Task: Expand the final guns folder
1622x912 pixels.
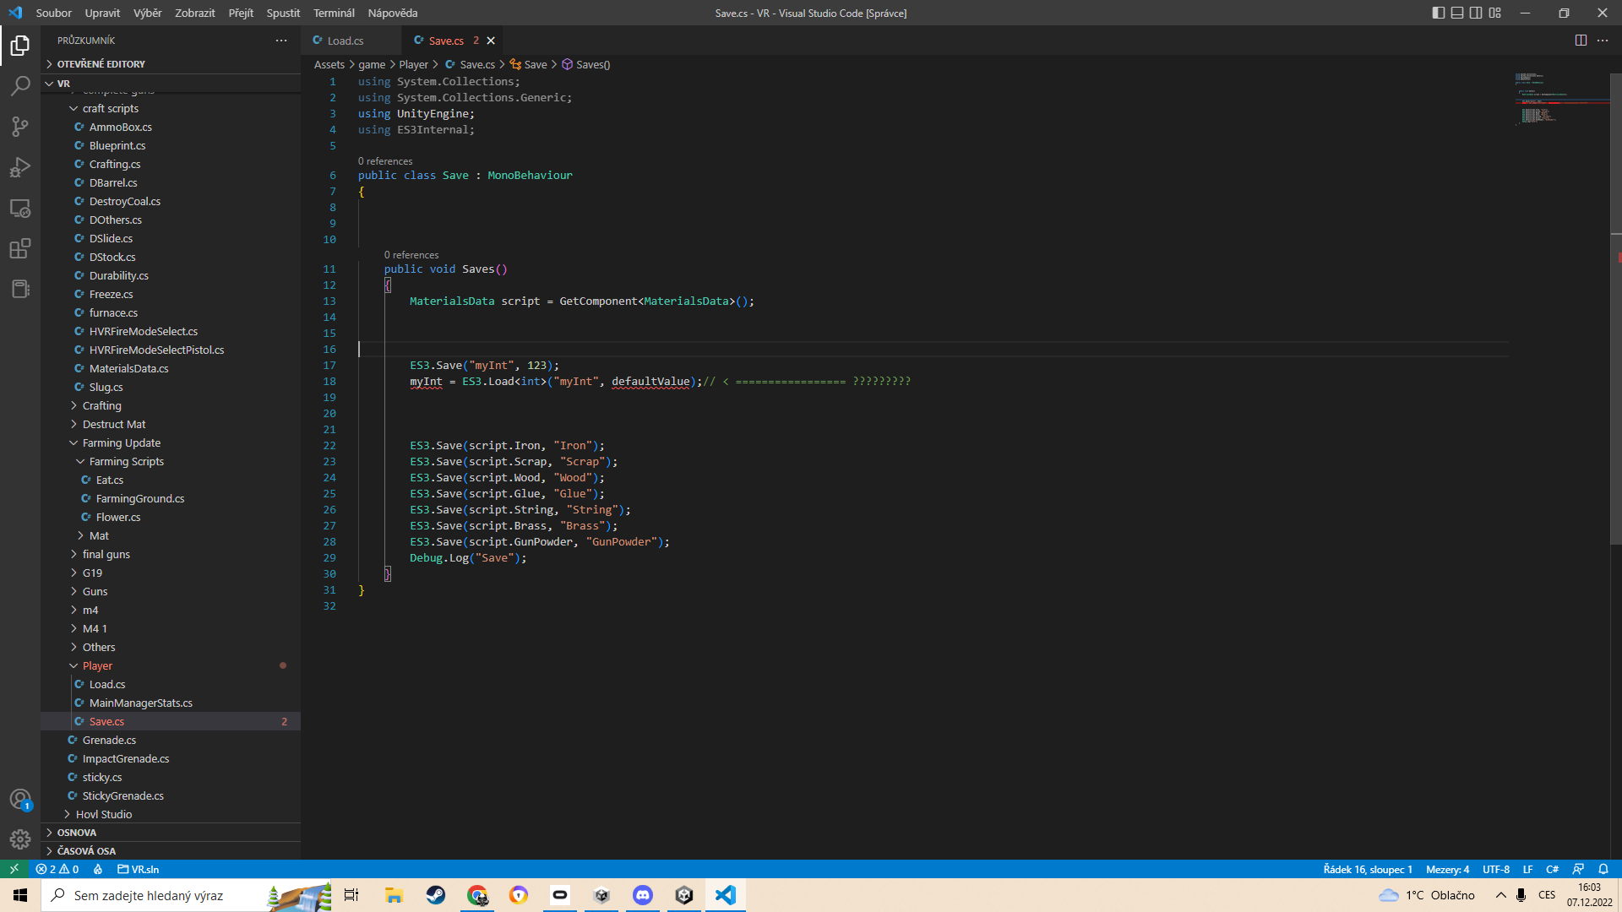Action: pyautogui.click(x=171, y=554)
